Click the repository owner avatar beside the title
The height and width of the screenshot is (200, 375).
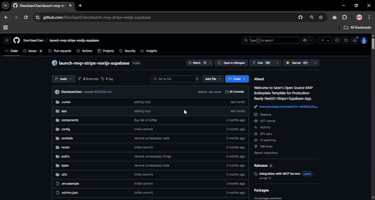point(54,63)
